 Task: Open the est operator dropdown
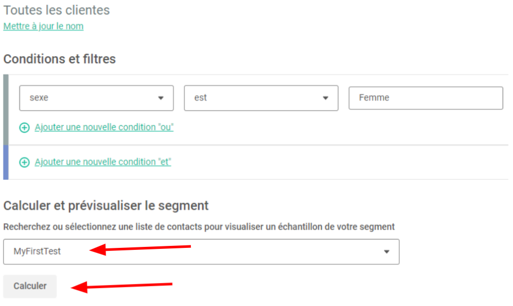261,98
